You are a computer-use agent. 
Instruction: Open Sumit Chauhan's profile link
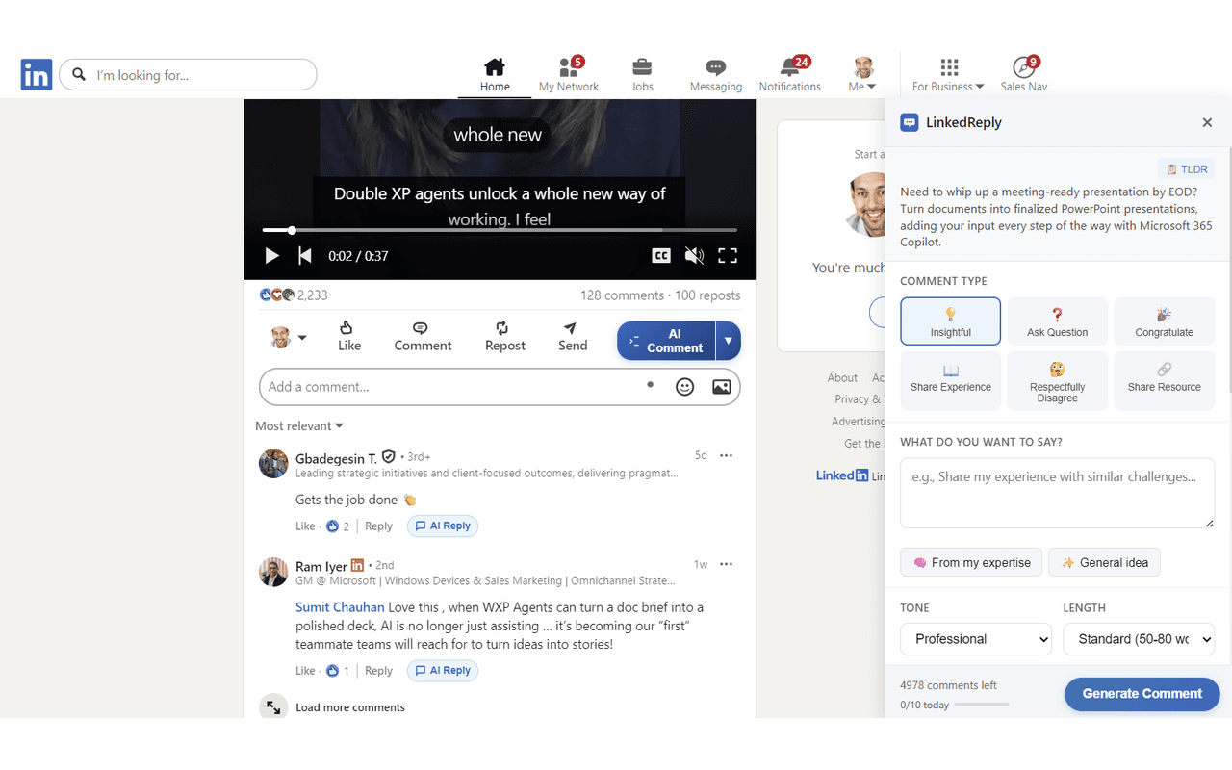(340, 606)
